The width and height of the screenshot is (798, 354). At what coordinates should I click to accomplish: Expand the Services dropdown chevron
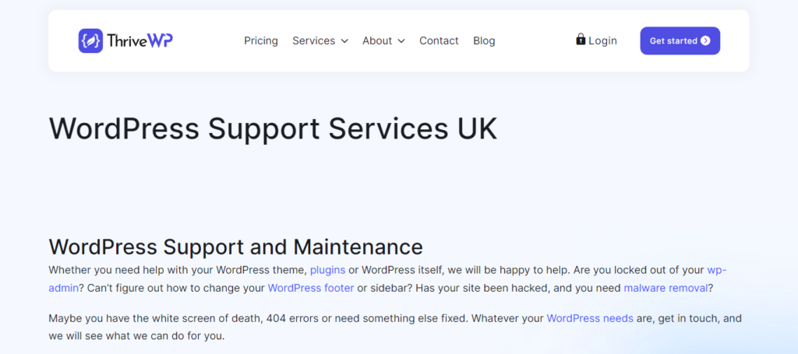tap(344, 41)
